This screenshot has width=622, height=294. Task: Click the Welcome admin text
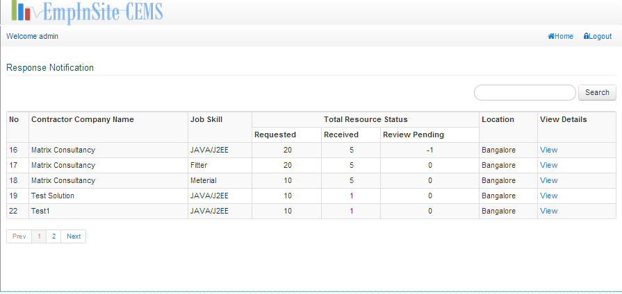click(x=32, y=36)
